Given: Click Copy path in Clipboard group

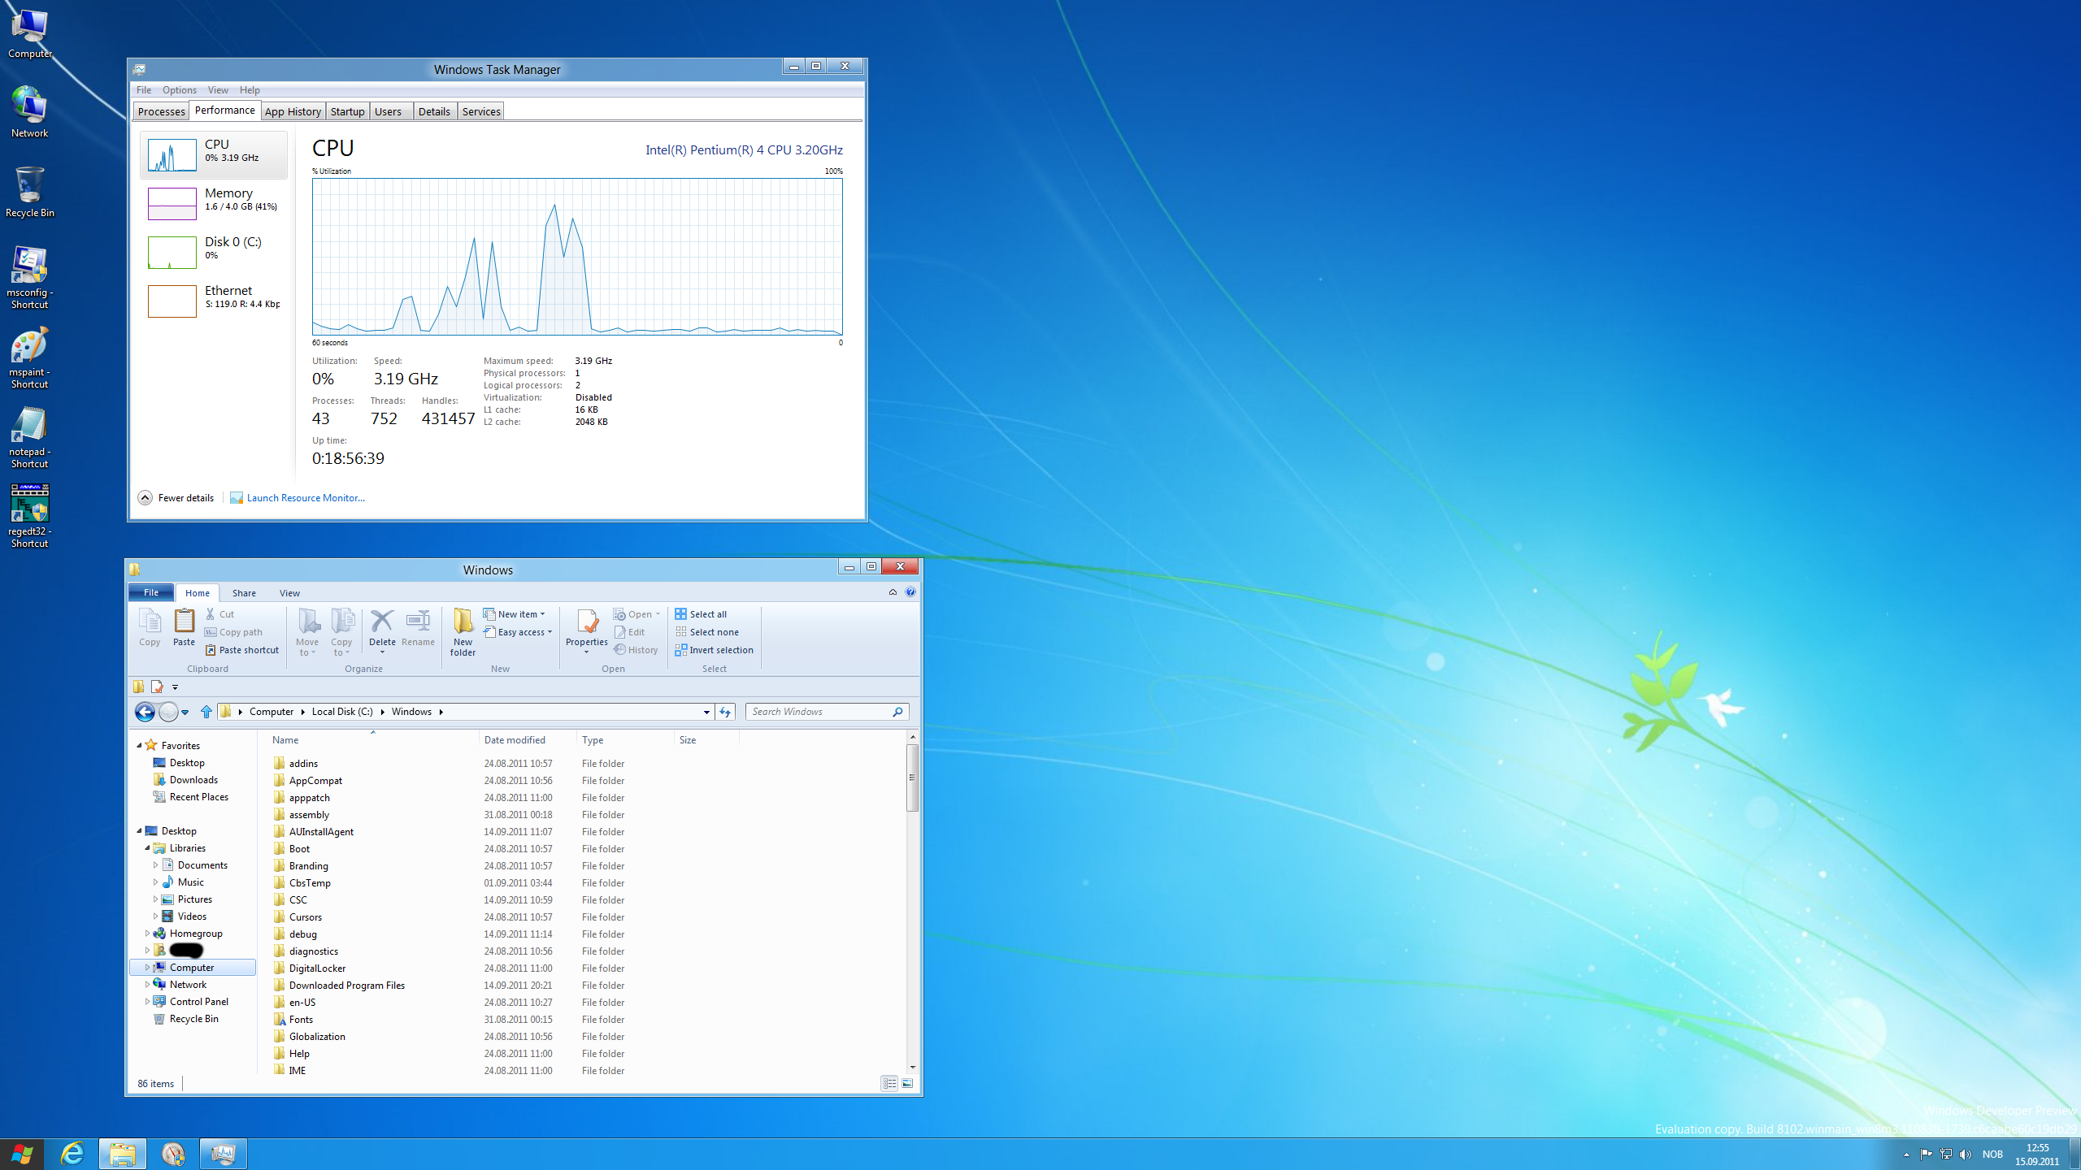Looking at the screenshot, I should point(233,632).
